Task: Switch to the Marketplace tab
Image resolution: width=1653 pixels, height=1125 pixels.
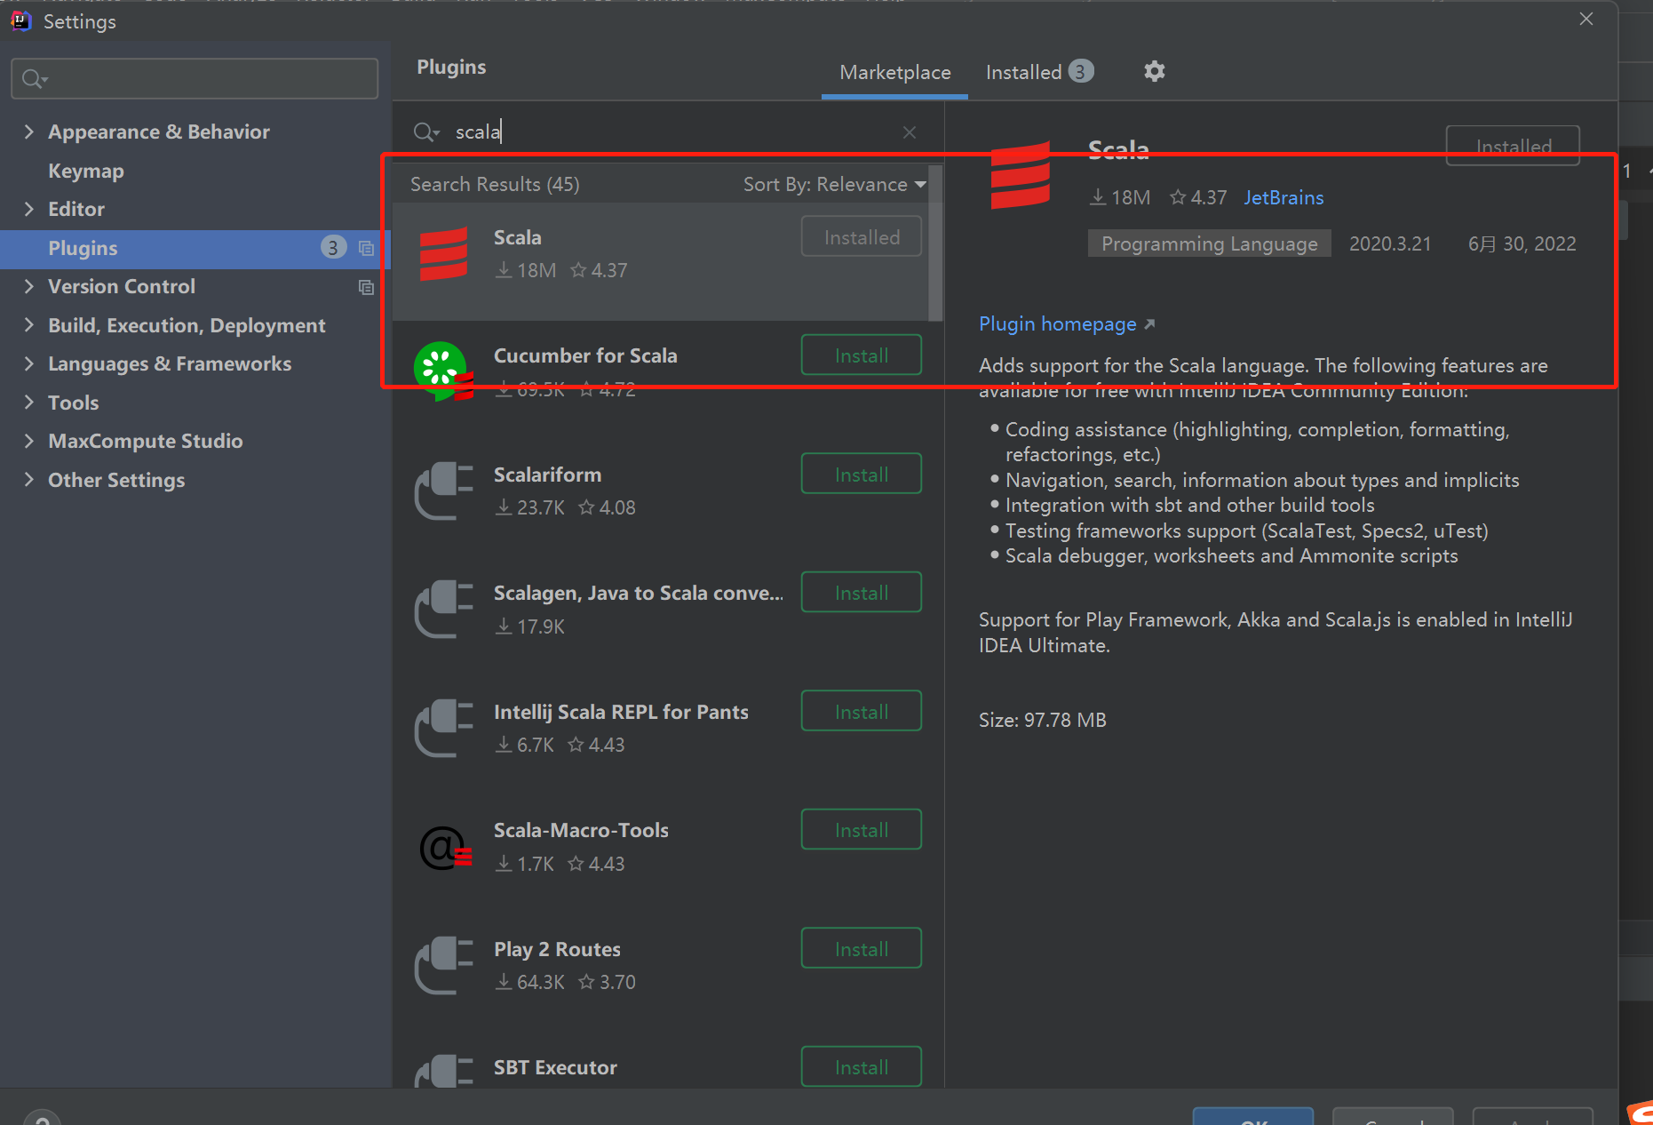Action: coord(894,72)
